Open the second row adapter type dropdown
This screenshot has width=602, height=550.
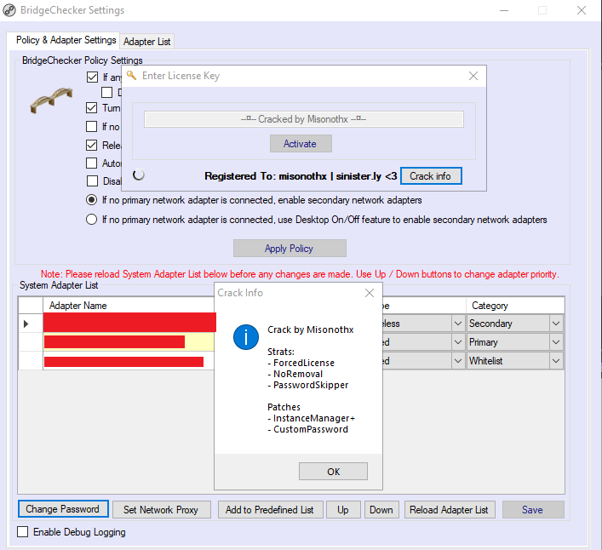click(457, 342)
